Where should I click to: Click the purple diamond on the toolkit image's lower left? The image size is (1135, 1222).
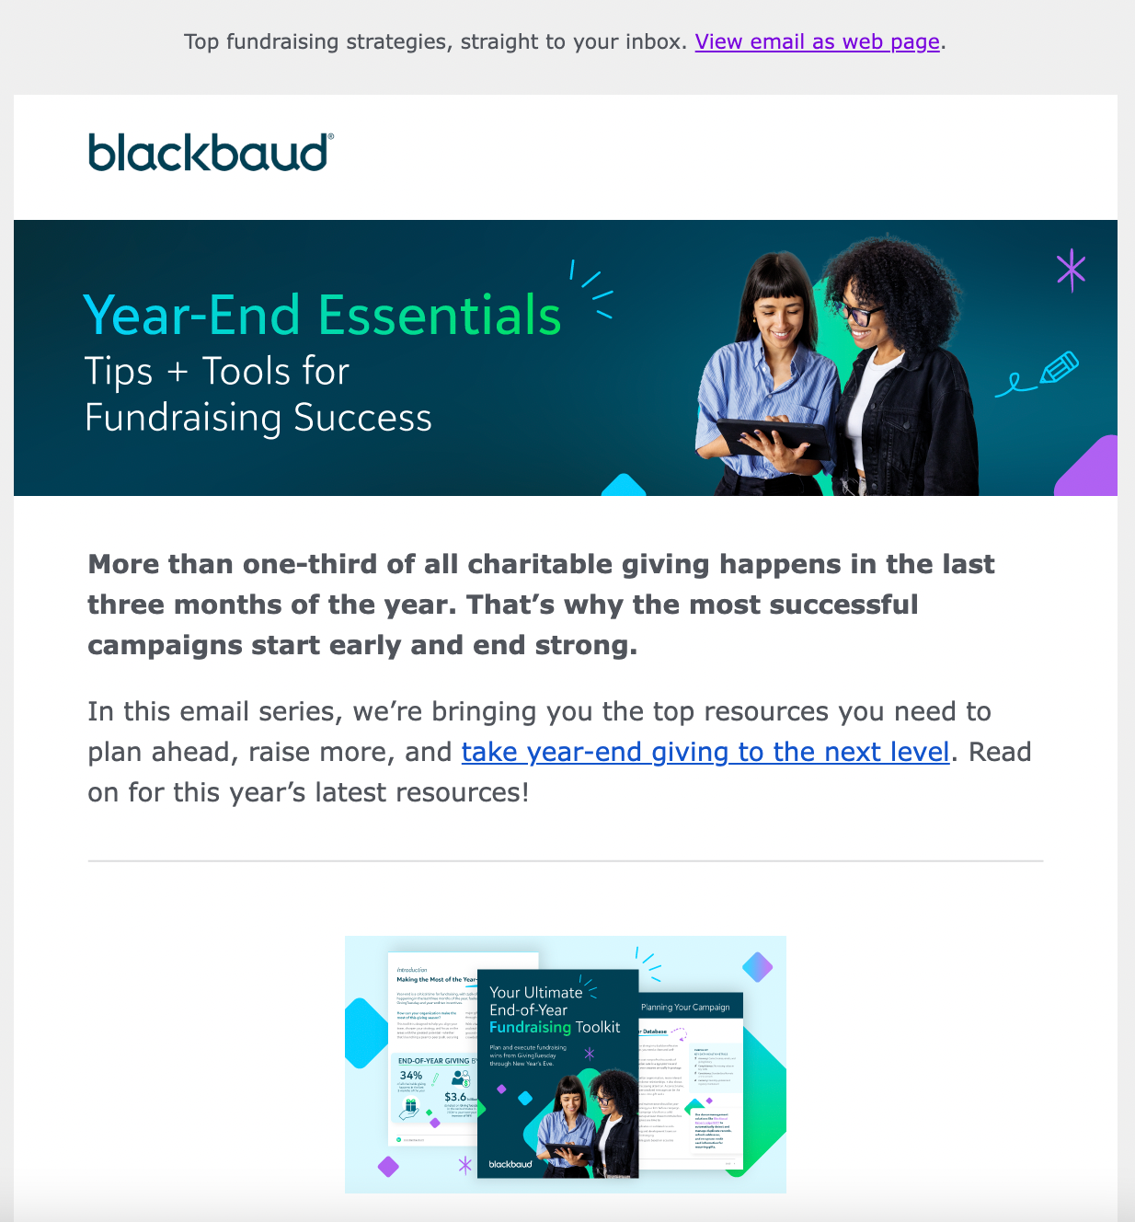click(x=389, y=1167)
